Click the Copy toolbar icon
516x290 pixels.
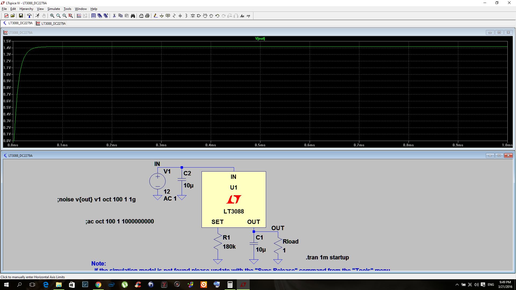click(x=120, y=16)
